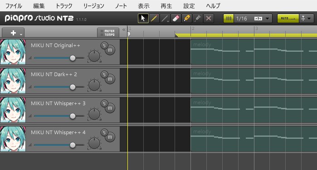Click the add track plus button
Screen dimensions: 317x170
[x=13, y=33]
